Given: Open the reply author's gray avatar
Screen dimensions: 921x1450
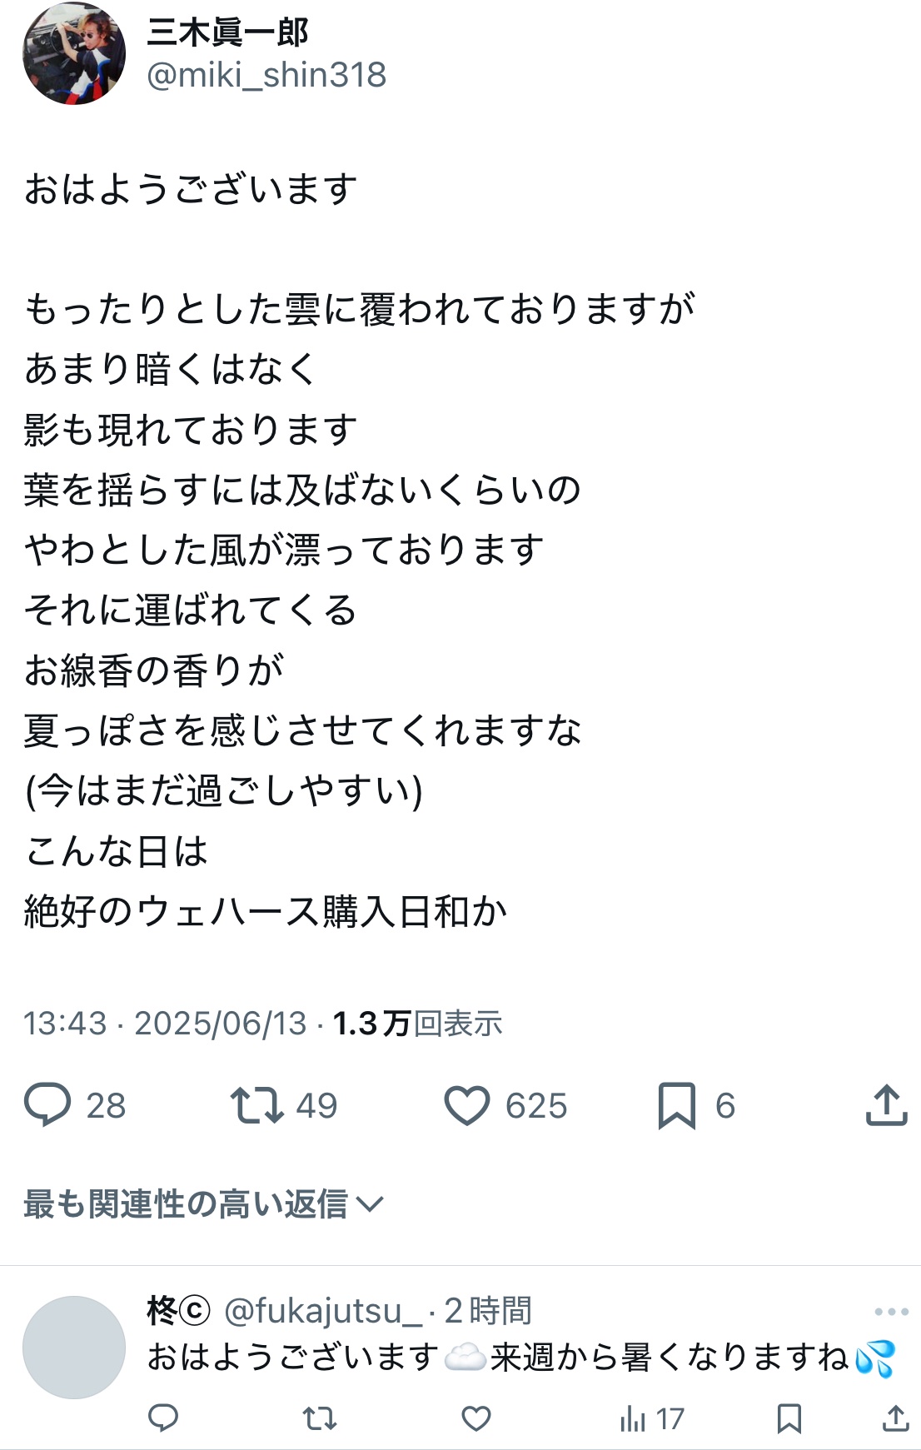Looking at the screenshot, I should [x=74, y=1347].
